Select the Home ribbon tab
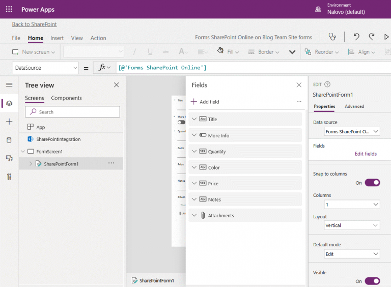The width and height of the screenshot is (391, 287). click(36, 38)
